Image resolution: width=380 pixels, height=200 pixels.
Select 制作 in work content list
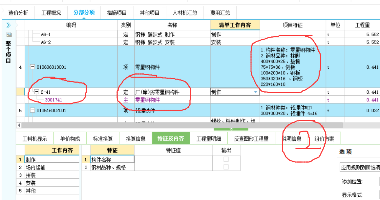point(52,159)
